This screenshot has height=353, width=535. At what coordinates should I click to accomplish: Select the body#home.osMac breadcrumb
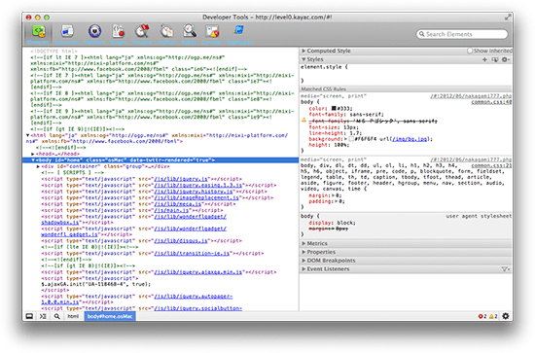(110, 316)
